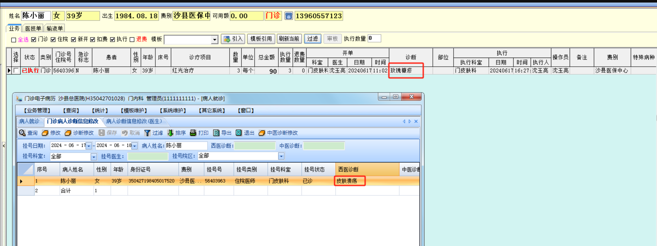Select the 门诊病人诊断信息修改 tab
This screenshot has width=657, height=246.
(x=73, y=121)
